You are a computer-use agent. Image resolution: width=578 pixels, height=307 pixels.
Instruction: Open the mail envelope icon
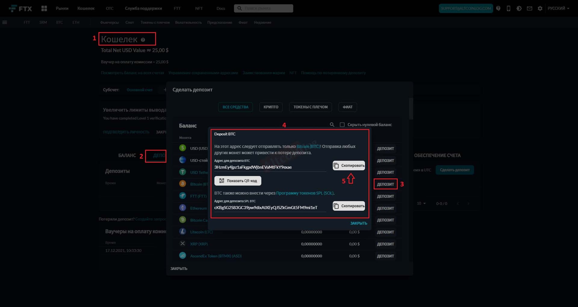(530, 8)
